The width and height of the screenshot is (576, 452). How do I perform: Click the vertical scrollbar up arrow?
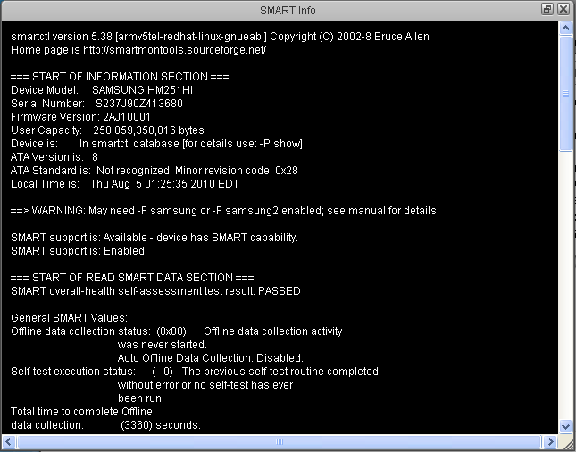(564, 29)
